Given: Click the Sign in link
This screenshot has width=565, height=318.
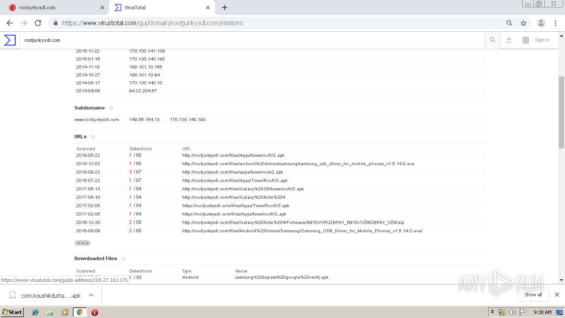Looking at the screenshot, I should coord(542,40).
